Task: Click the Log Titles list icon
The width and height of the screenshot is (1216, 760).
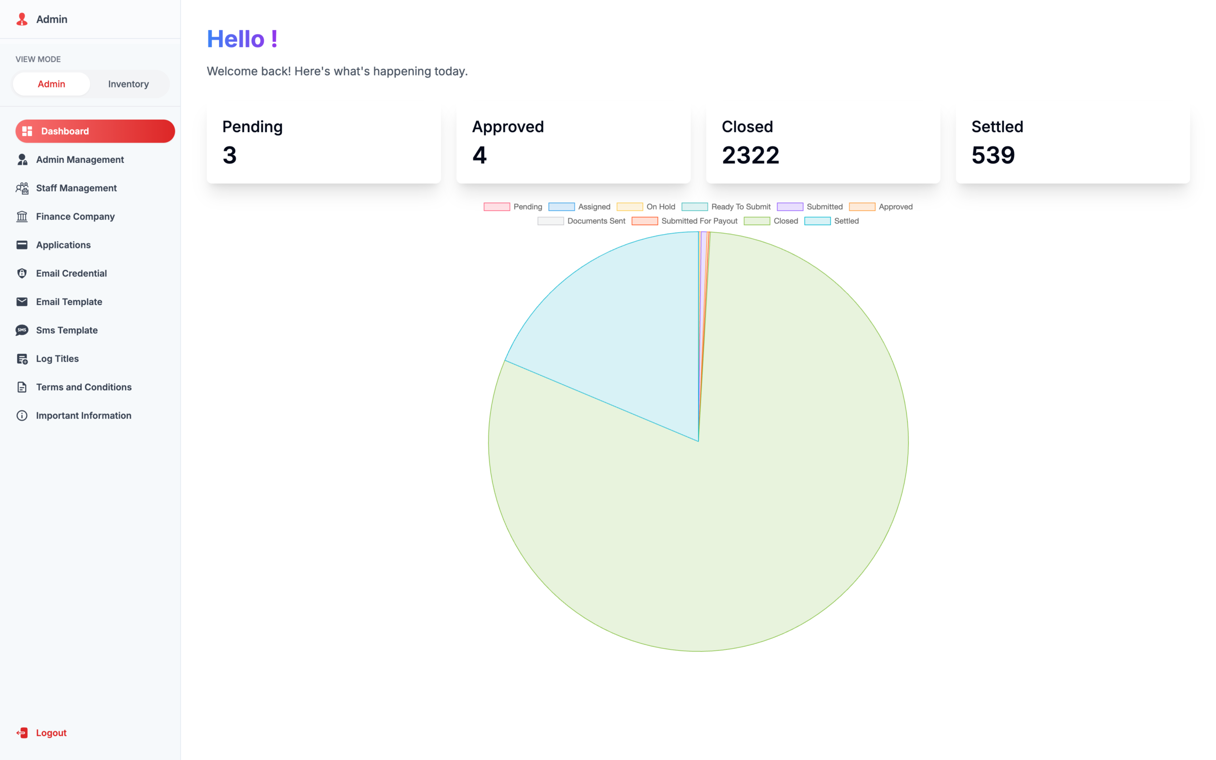Action: click(x=22, y=359)
